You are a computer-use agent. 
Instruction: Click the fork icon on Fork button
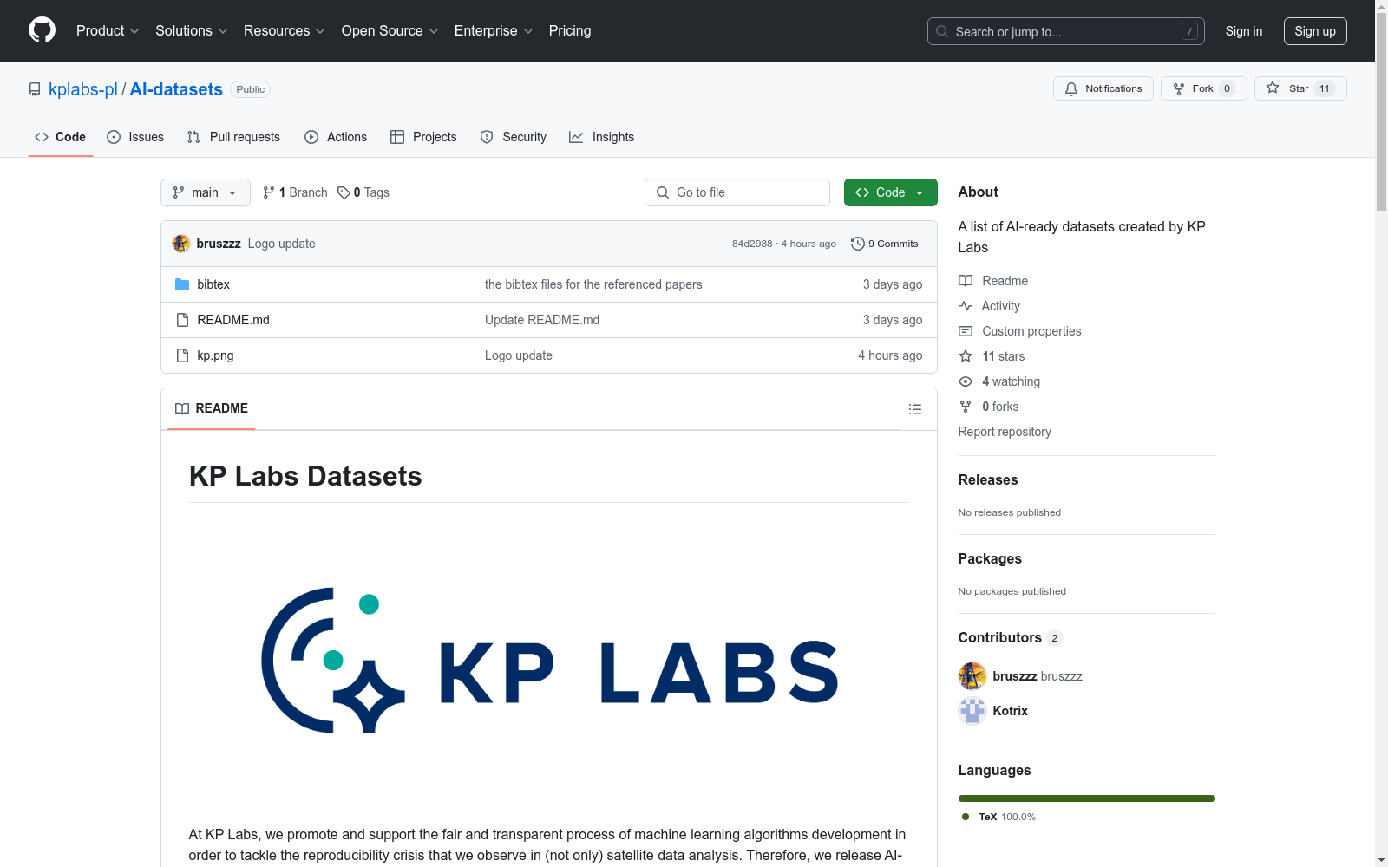(1179, 88)
